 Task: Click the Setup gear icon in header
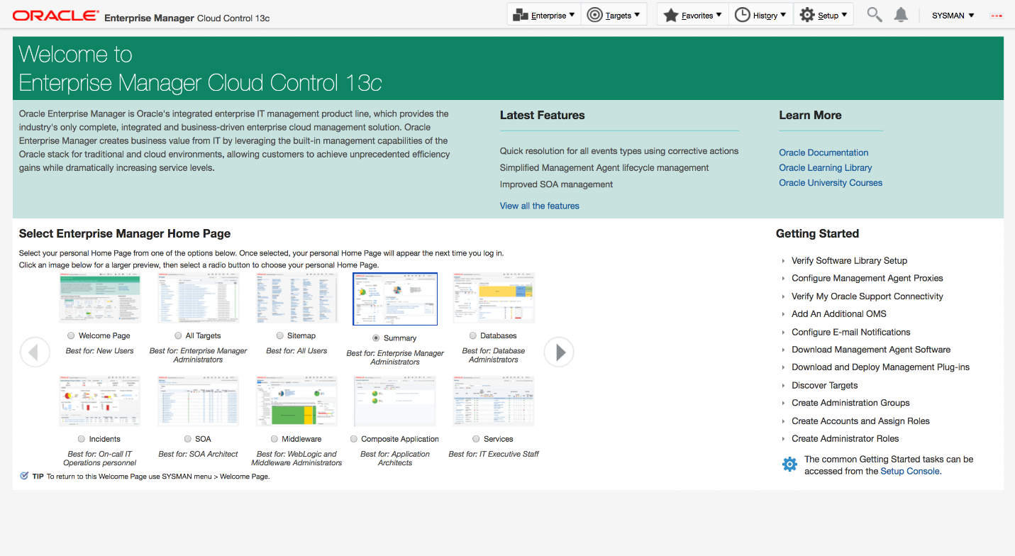coord(807,15)
